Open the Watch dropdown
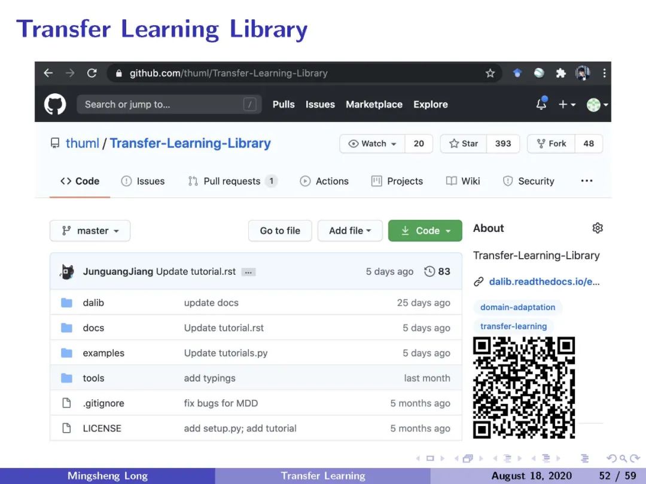Screen dimensions: 646x484 click(373, 143)
